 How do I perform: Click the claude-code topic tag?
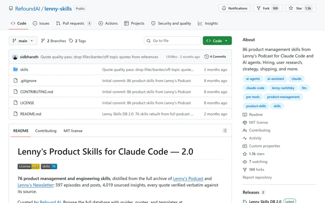click(x=255, y=88)
